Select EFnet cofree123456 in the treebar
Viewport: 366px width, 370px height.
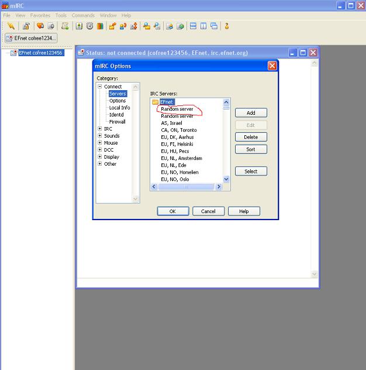(40, 53)
